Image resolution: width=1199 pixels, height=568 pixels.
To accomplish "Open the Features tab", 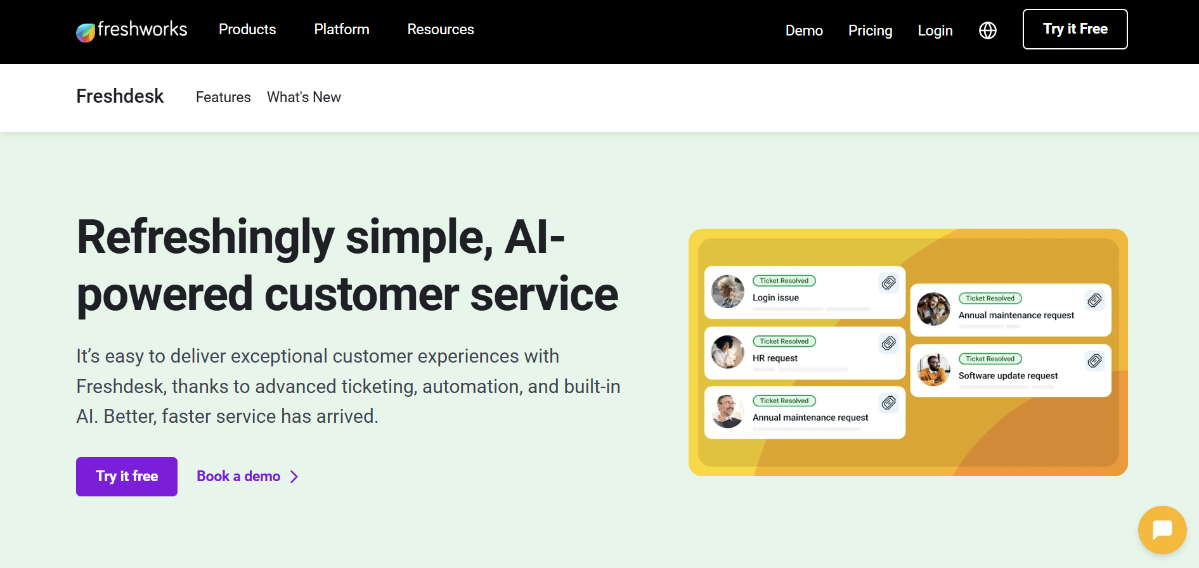I will (x=223, y=97).
